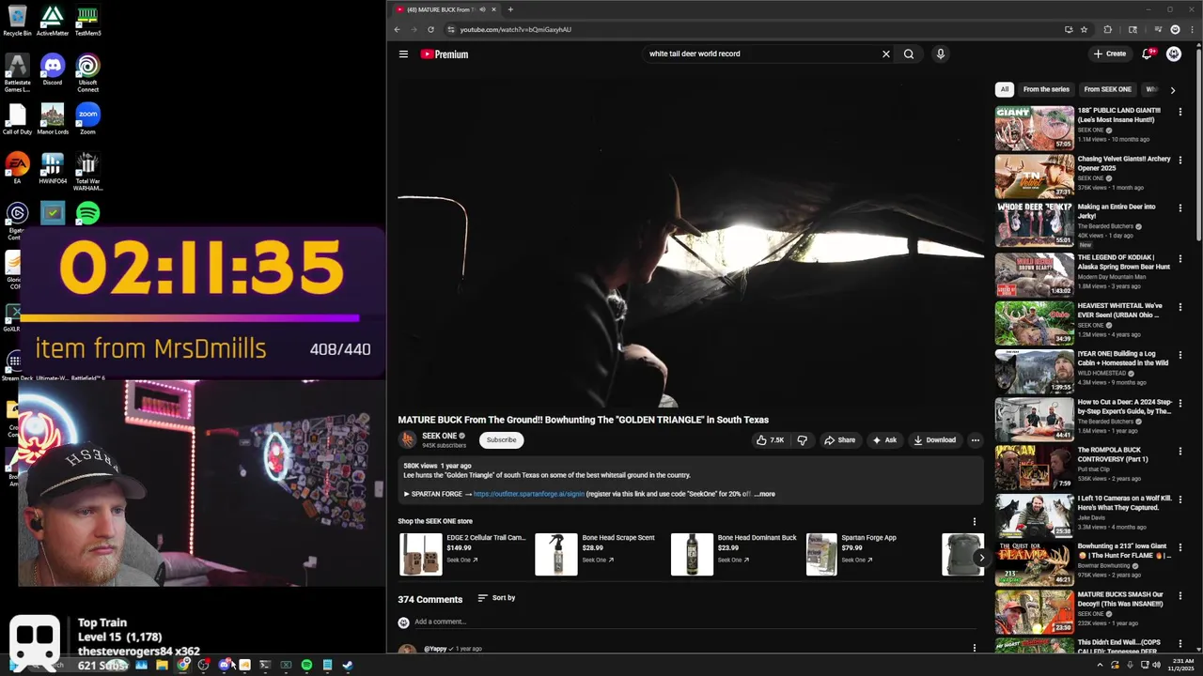Open a new Chrome tab
This screenshot has width=1203, height=676.
coord(510,9)
